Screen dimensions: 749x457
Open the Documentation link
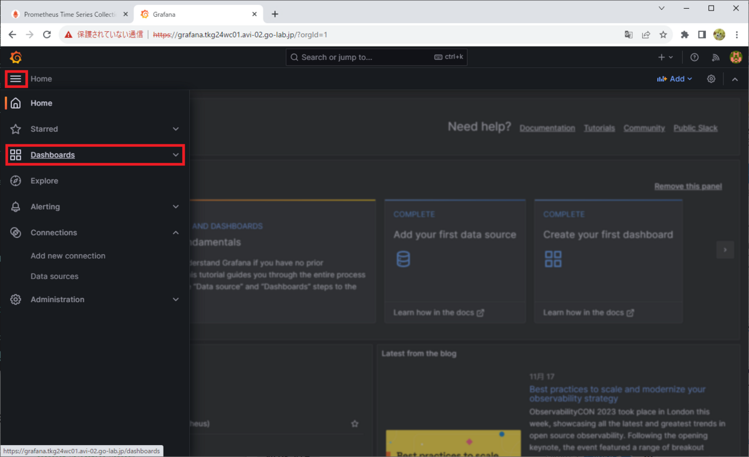[547, 128]
